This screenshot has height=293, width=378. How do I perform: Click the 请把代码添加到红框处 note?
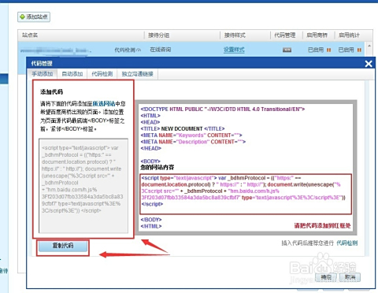[322, 226]
